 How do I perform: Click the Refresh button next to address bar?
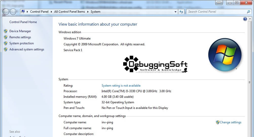pos(181,12)
